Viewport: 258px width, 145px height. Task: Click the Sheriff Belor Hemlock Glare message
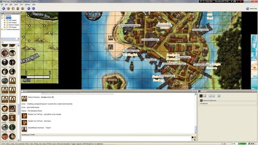(x=40, y=128)
